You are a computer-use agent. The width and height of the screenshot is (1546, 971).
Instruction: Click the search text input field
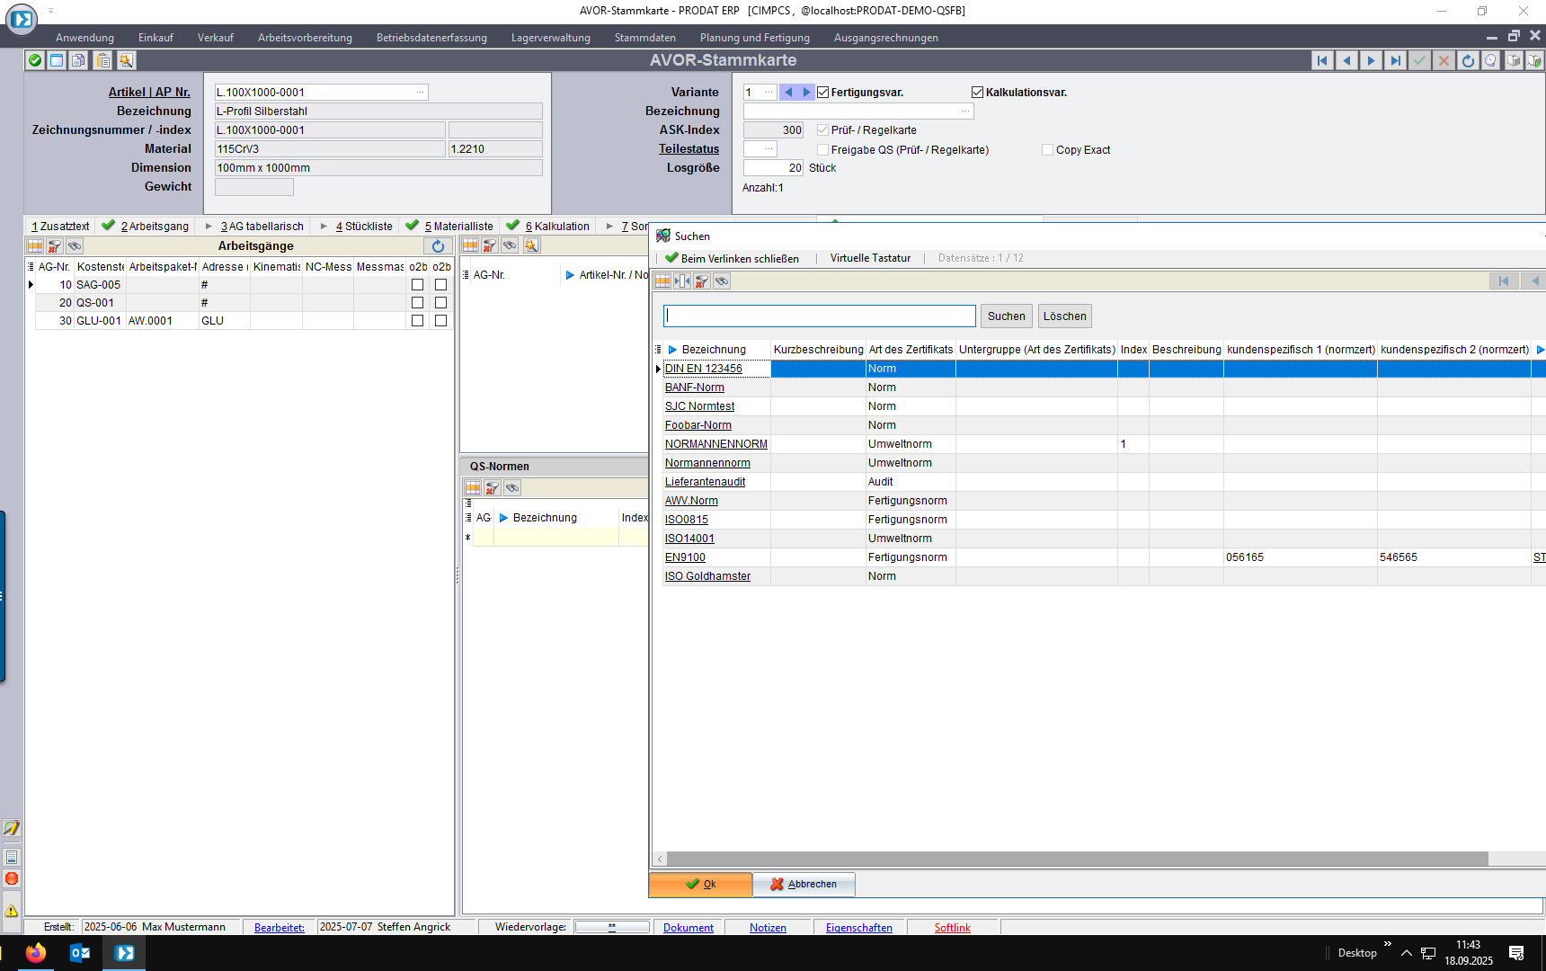pyautogui.click(x=819, y=316)
